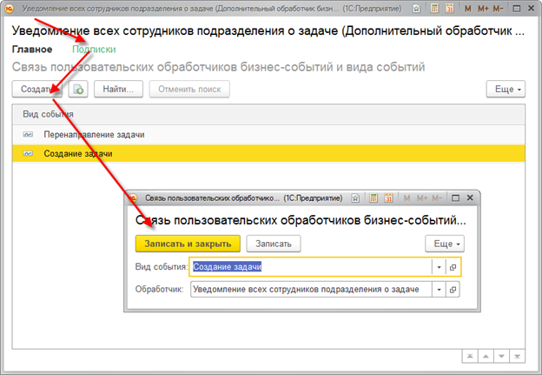Expand the Обработчик dropdown arrow

(x=440, y=290)
